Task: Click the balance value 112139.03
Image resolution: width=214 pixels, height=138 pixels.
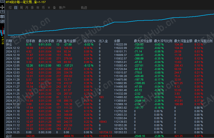Action: 121,122
